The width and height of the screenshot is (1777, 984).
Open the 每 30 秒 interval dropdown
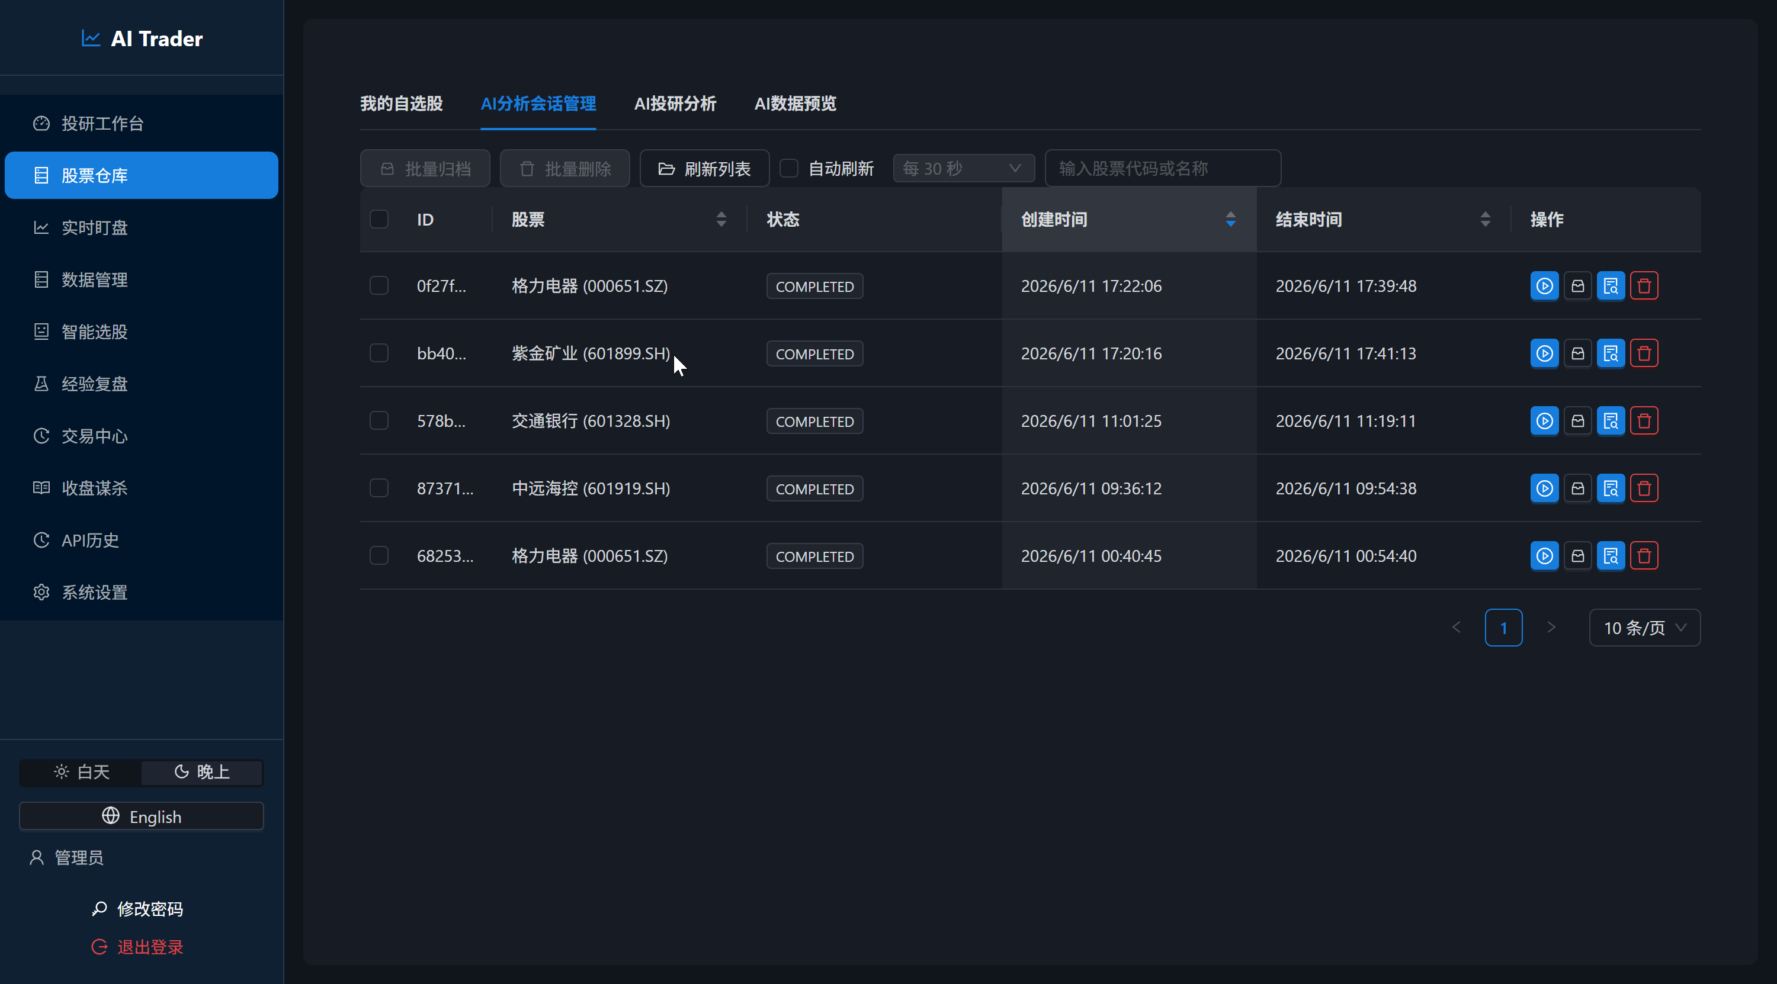[963, 168]
